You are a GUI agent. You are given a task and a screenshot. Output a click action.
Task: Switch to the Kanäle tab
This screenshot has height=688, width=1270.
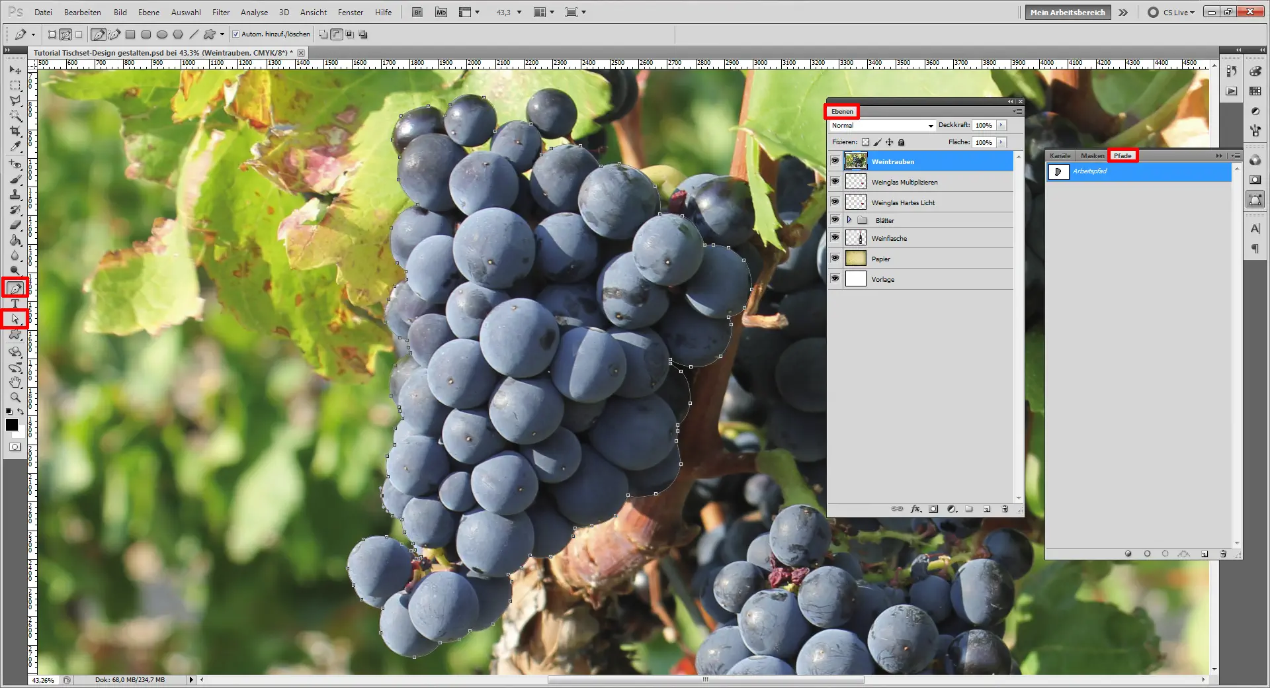pos(1060,156)
